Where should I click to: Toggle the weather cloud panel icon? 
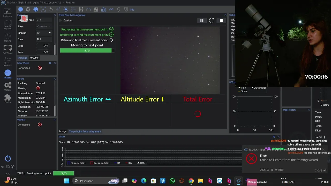click(88, 9)
